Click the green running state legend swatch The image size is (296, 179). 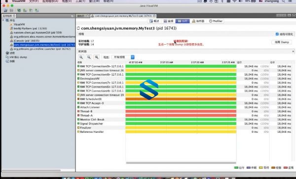click(x=236, y=168)
